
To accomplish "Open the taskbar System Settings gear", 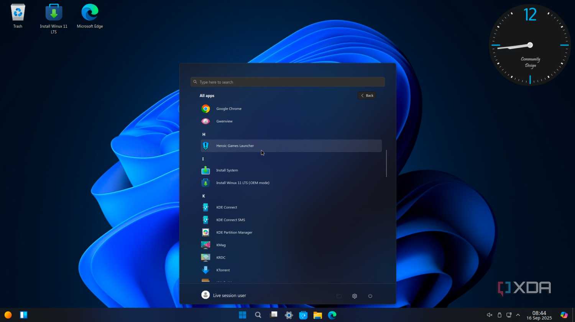I will pos(289,315).
